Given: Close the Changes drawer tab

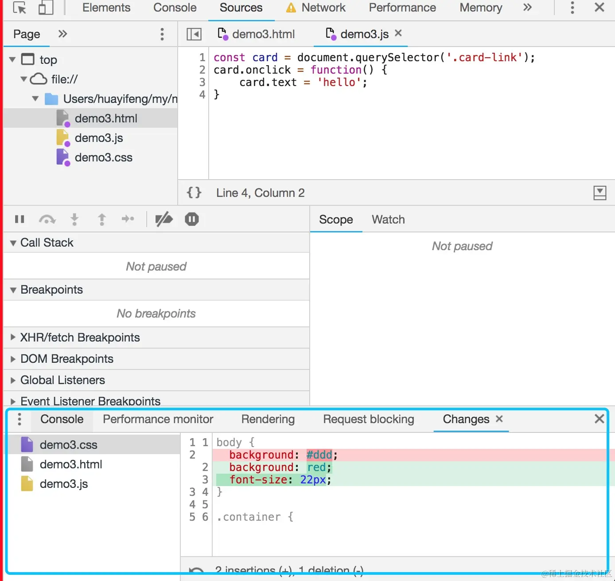Looking at the screenshot, I should tap(499, 419).
